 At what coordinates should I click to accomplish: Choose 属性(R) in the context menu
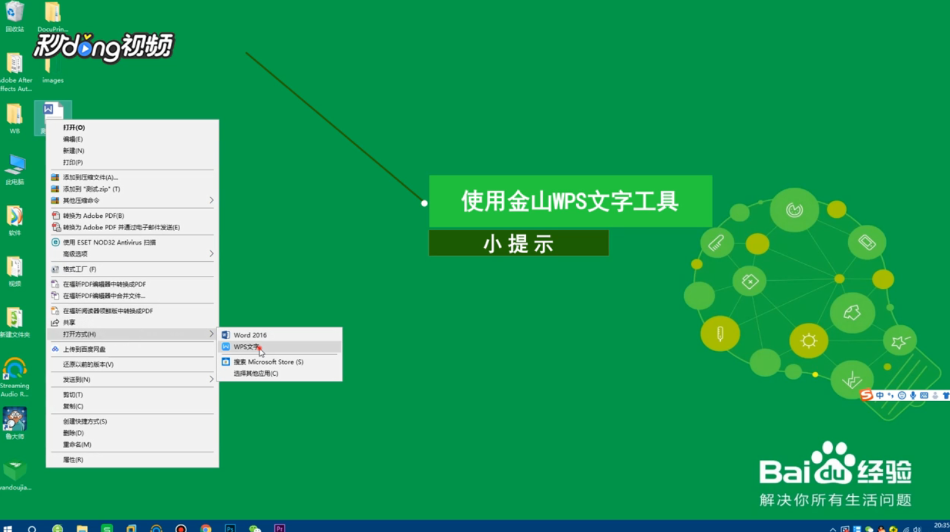(x=133, y=460)
